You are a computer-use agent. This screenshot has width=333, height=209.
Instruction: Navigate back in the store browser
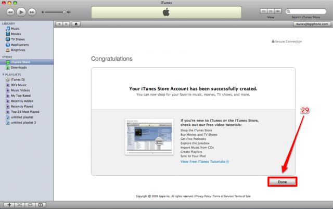[59, 24]
